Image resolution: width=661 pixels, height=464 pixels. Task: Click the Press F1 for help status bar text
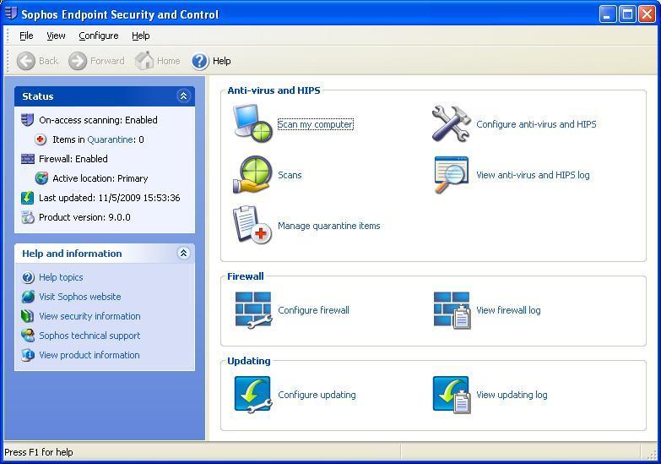[x=39, y=452]
